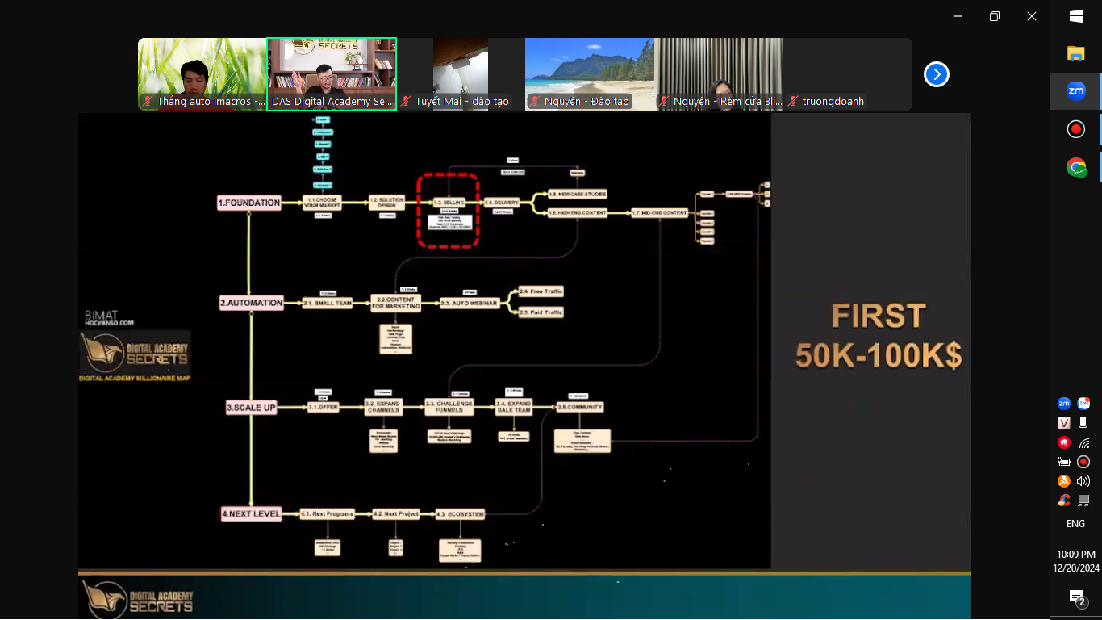1102x620 pixels.
Task: Click the UniKey V tray icon
Action: [x=1064, y=423]
